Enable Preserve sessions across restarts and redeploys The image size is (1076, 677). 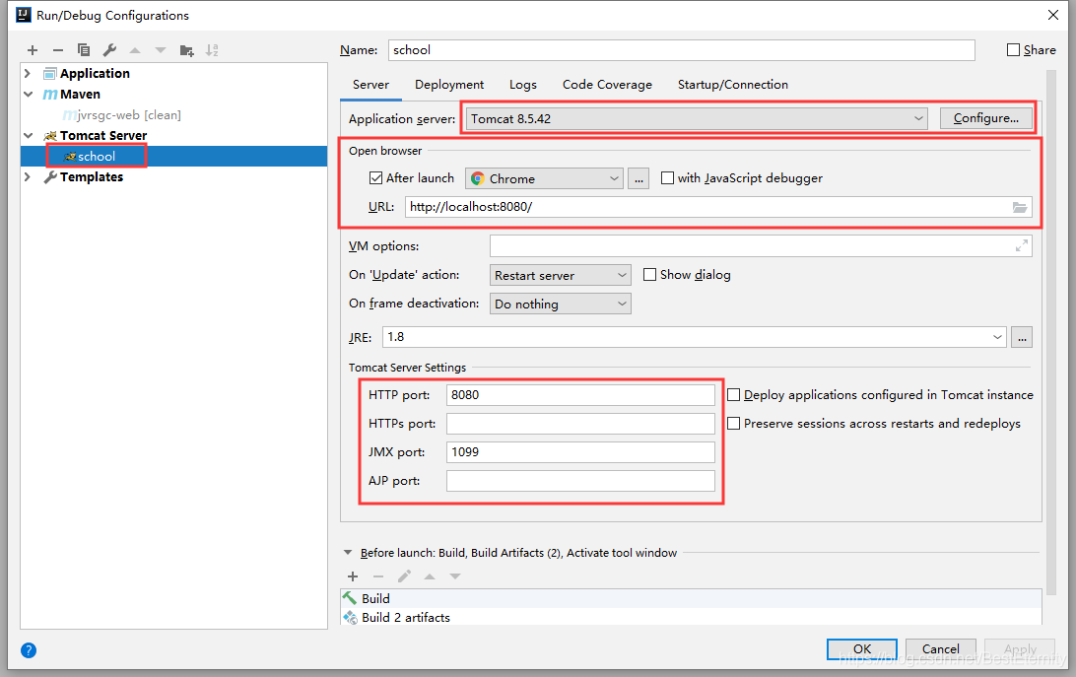[x=733, y=424]
